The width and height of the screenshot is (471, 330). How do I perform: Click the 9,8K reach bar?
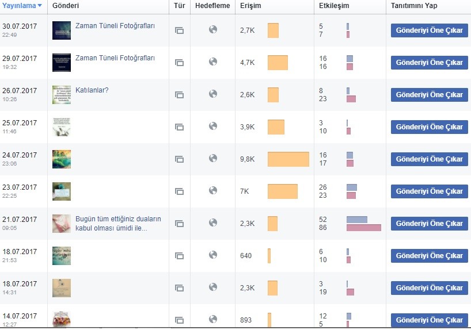pyautogui.click(x=288, y=159)
